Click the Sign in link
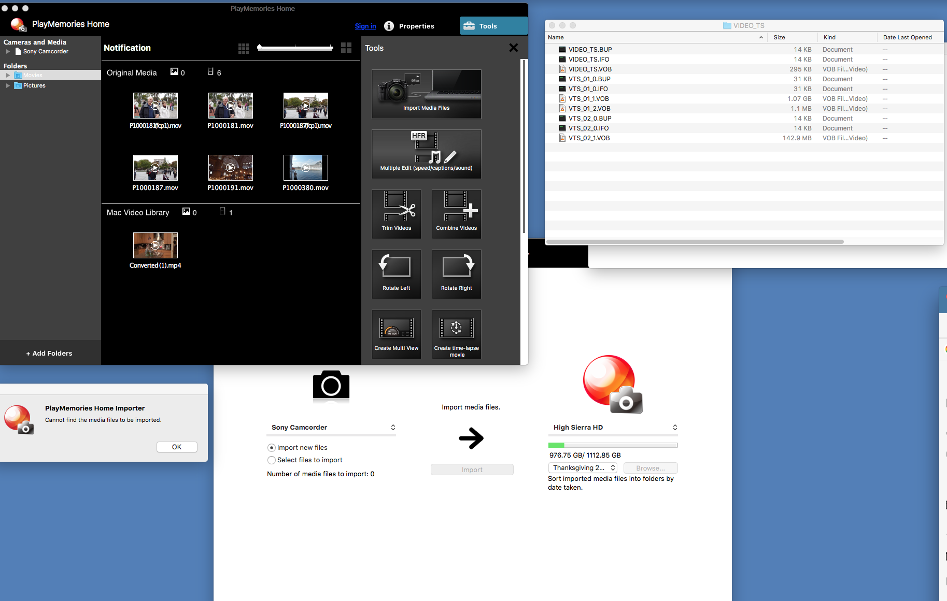Viewport: 947px width, 601px height. [x=365, y=26]
